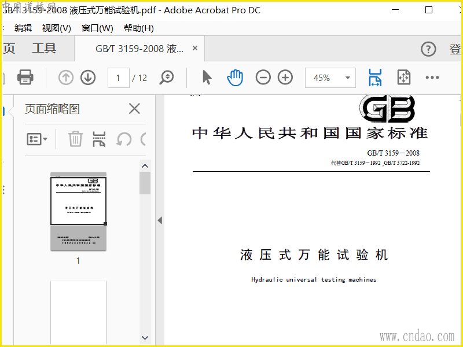Switch to the 工具 tab
The image size is (463, 347).
(x=44, y=49)
